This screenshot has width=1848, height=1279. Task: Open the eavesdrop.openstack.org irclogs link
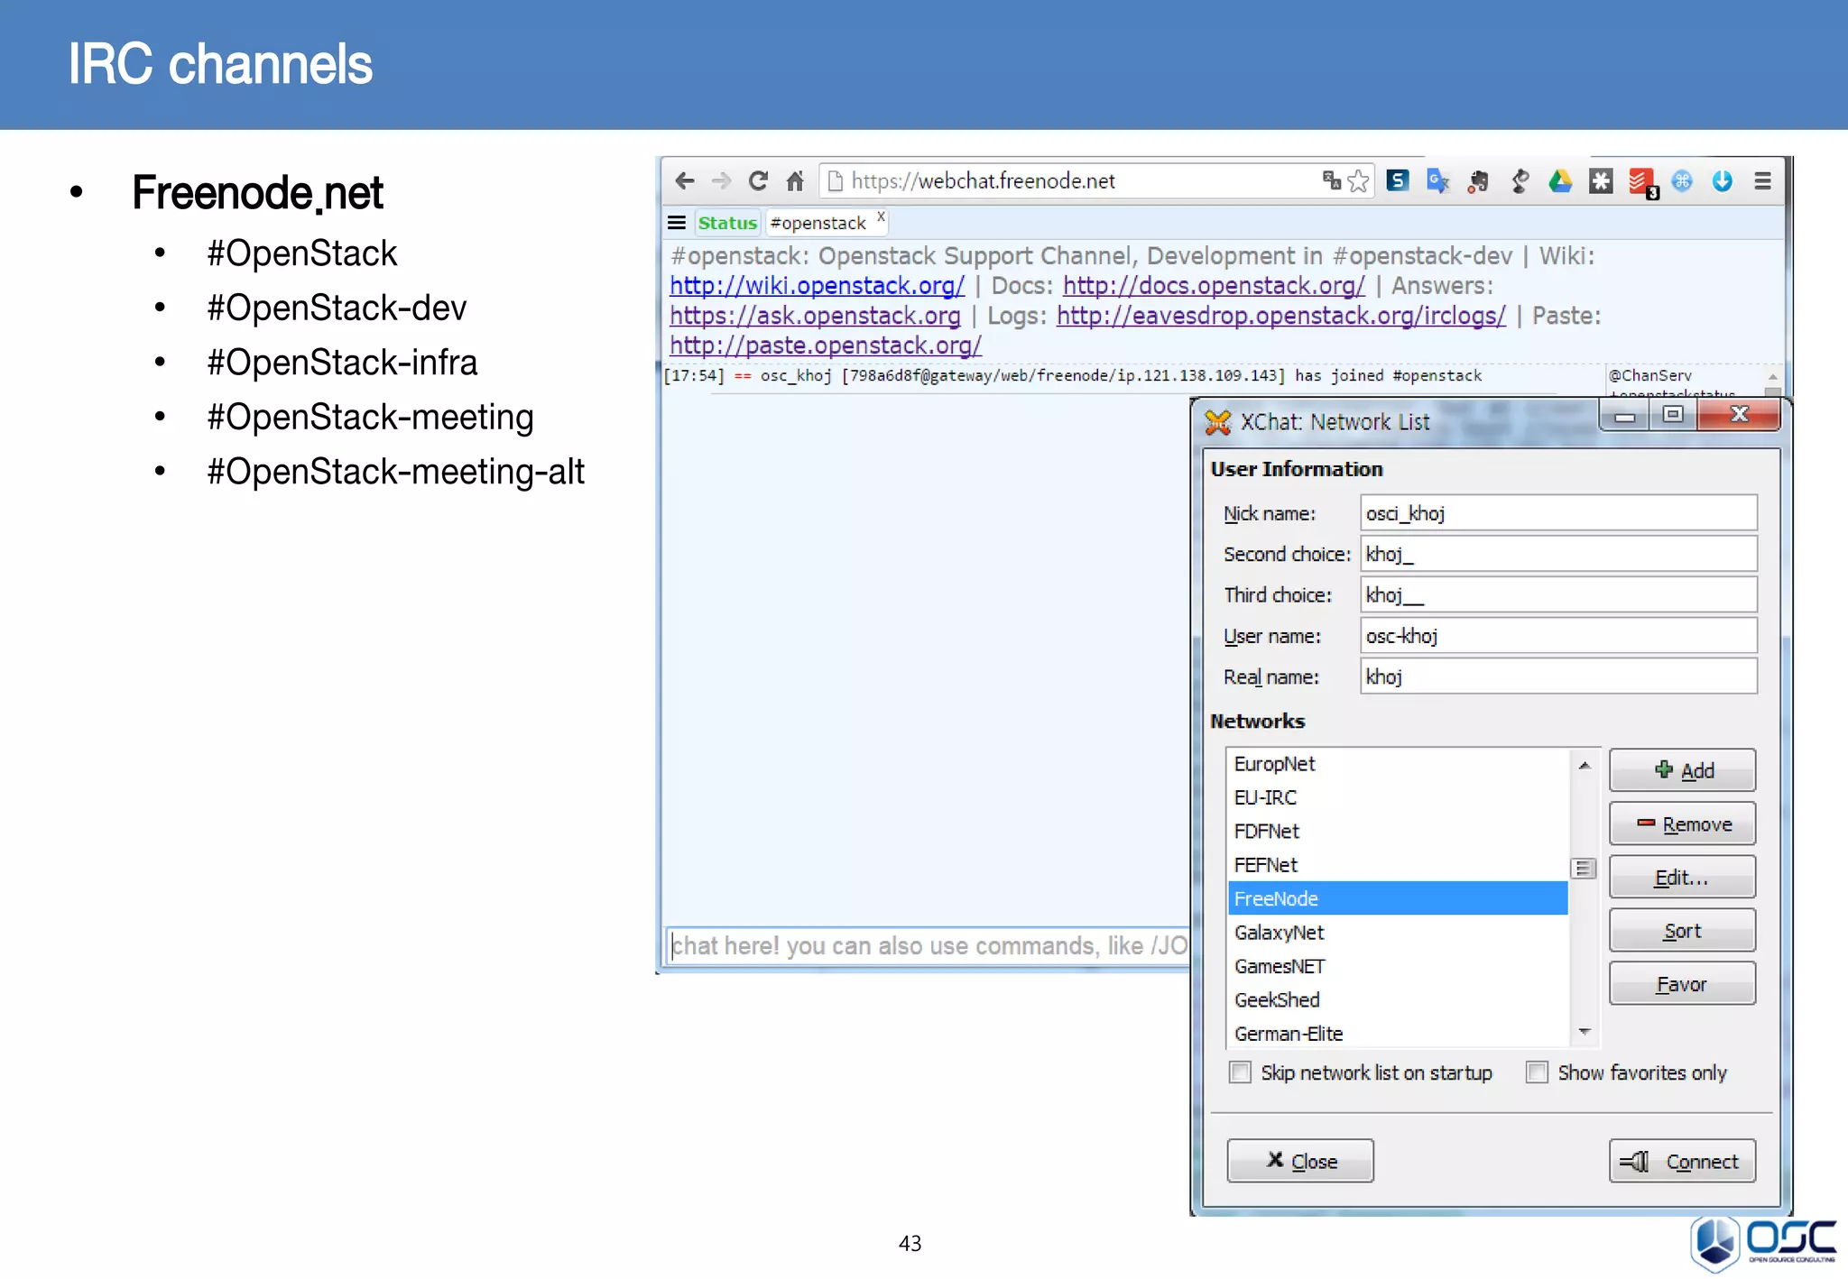tap(1281, 316)
